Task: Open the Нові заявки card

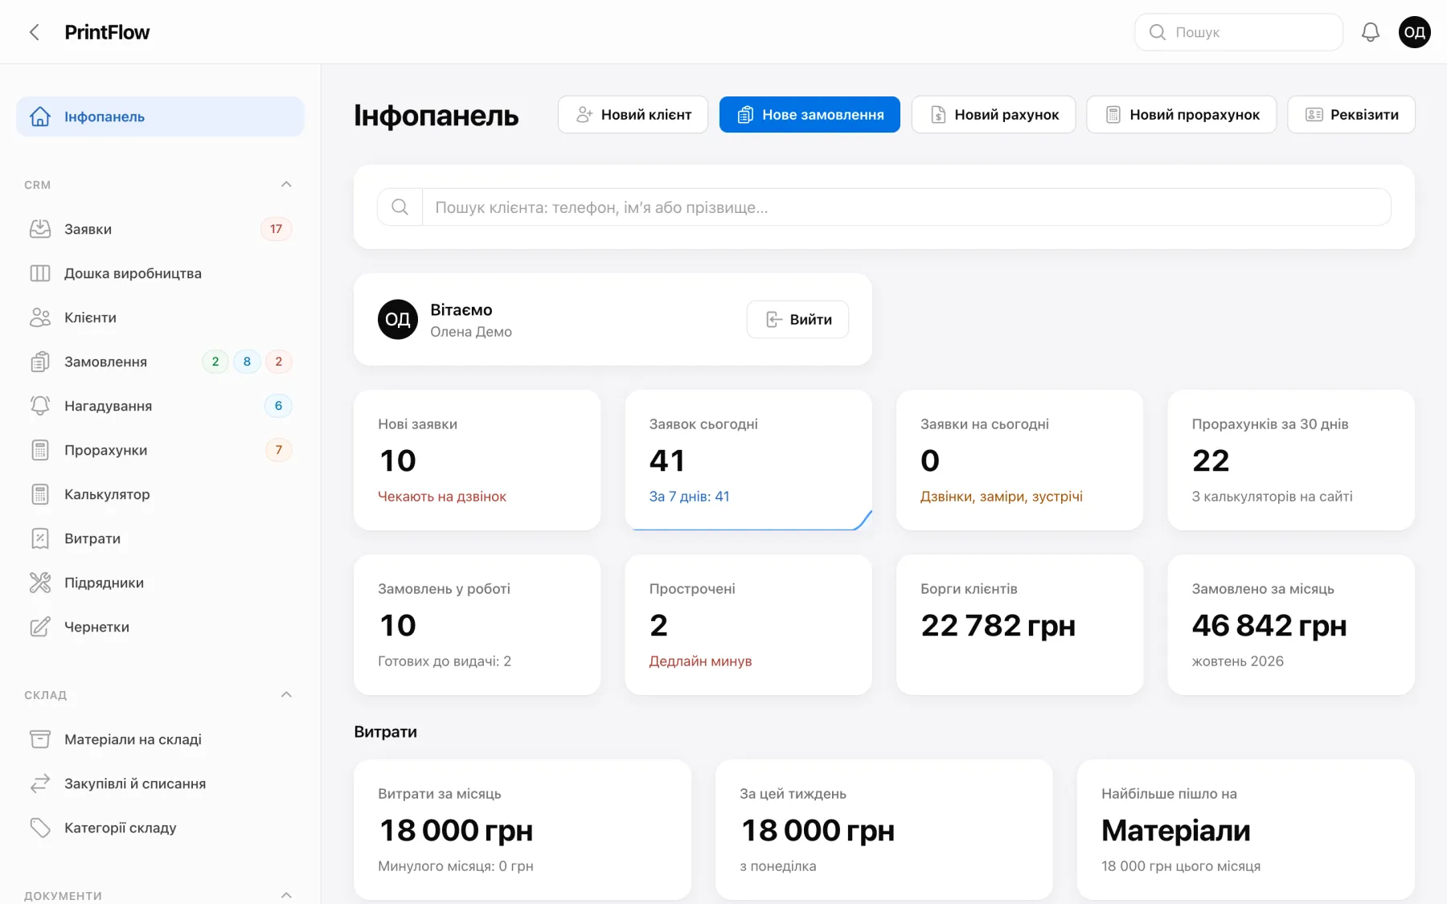Action: click(477, 460)
